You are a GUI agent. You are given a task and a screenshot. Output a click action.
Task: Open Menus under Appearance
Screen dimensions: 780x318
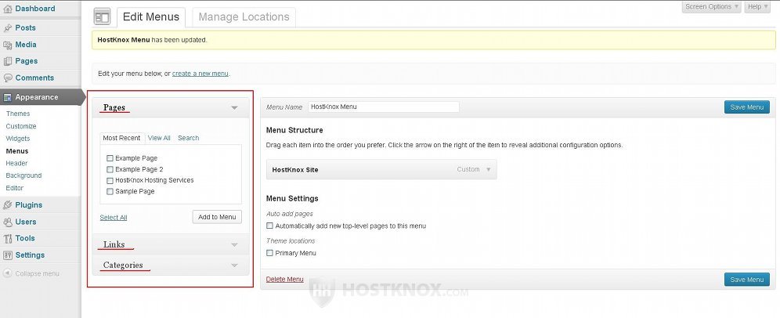click(x=17, y=151)
